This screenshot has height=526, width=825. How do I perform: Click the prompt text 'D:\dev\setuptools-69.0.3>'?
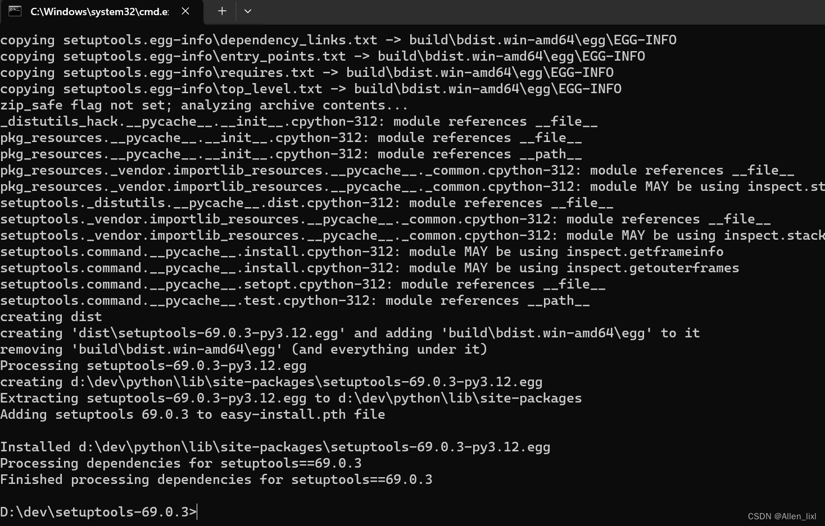96,511
